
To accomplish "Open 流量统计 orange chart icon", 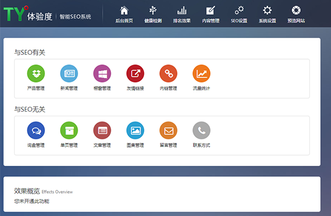I will tap(202, 73).
